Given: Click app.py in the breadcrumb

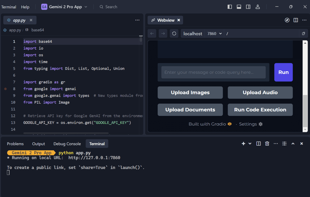Looking at the screenshot, I should 15,30.
